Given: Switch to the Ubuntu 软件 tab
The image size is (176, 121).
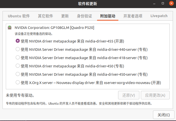Looking at the screenshot, I should click(19, 16).
